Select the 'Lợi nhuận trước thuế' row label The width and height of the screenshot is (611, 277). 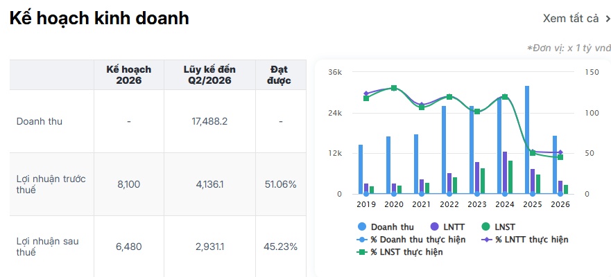(51, 184)
